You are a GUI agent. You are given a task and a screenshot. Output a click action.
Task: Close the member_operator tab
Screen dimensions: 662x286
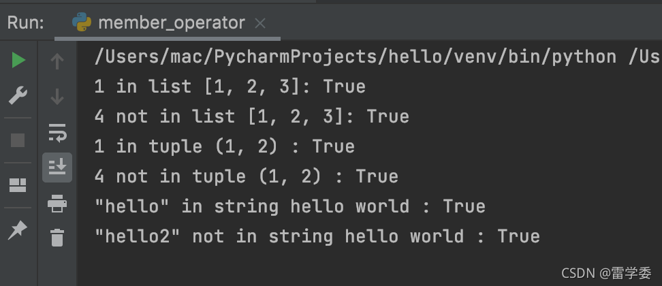pos(260,23)
